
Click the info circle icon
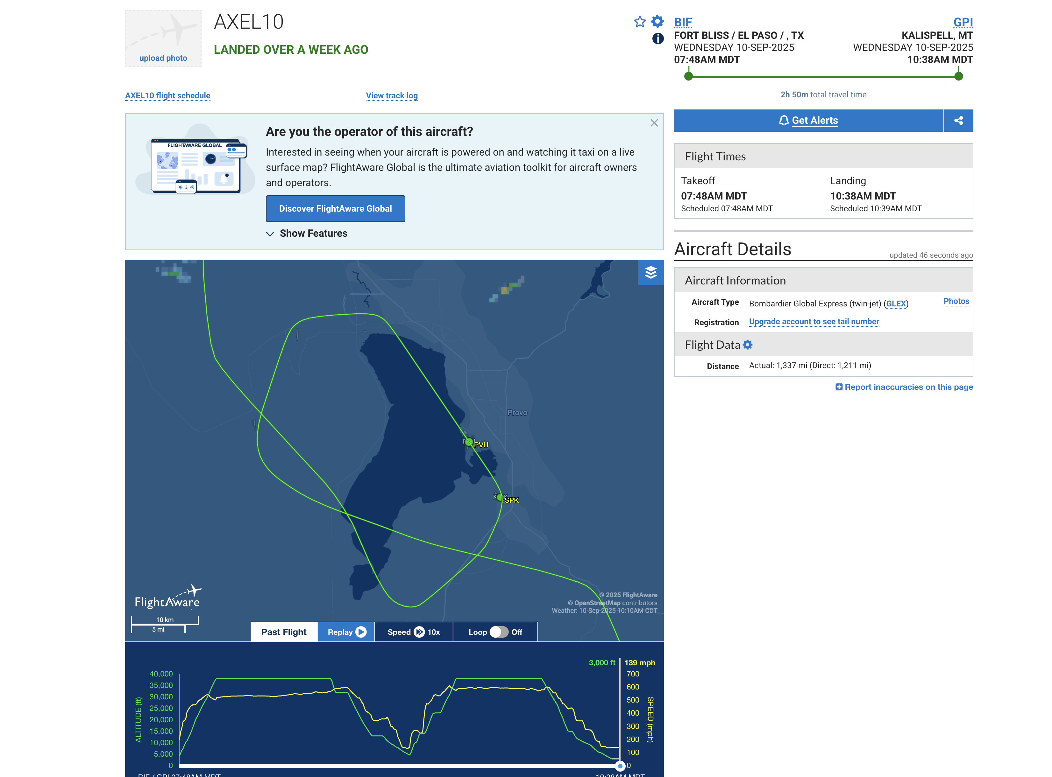[657, 38]
